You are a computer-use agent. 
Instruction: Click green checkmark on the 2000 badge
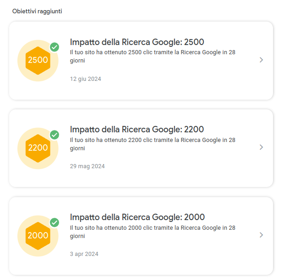coord(55,222)
